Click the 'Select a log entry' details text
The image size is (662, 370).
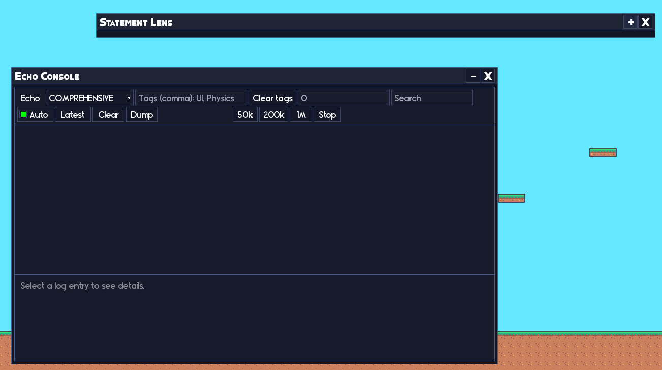tap(82, 286)
